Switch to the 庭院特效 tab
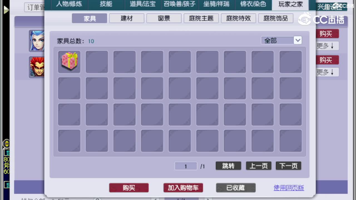Viewport: 356px width, 200px height. click(x=238, y=18)
